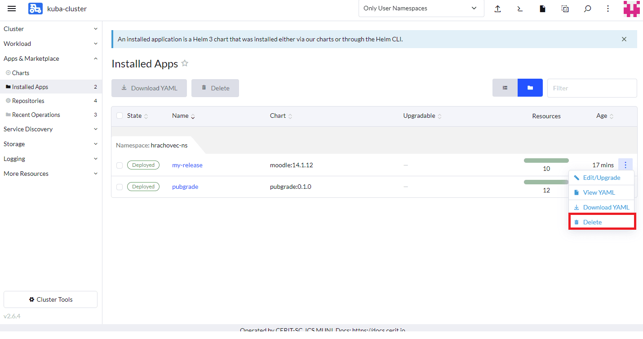
Task: Expand the Storage sidebar section
Action: coord(51,144)
